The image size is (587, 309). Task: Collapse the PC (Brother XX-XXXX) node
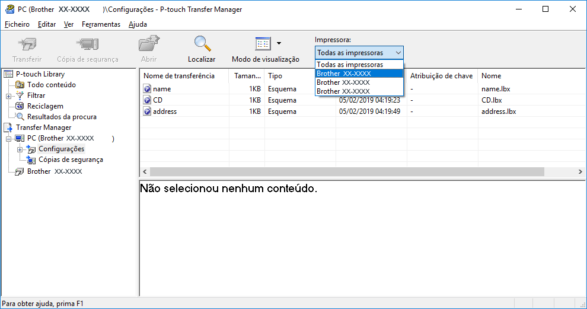[x=9, y=139]
